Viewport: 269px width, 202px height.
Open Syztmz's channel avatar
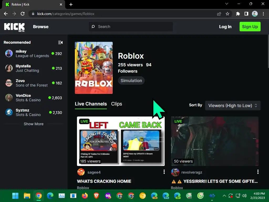9,113
